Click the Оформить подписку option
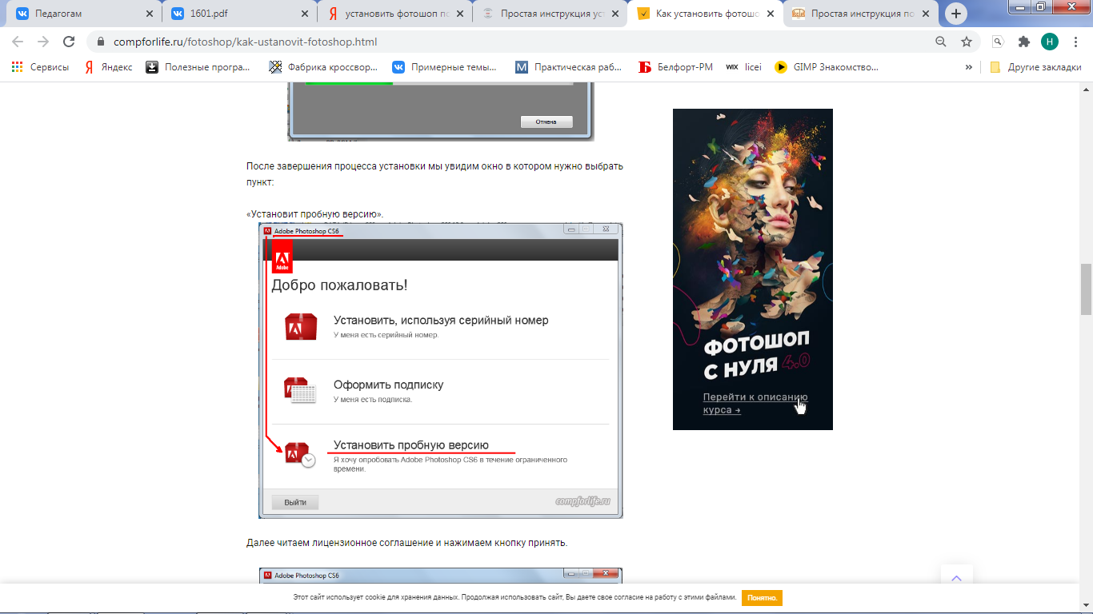The height and width of the screenshot is (614, 1093). [x=388, y=385]
